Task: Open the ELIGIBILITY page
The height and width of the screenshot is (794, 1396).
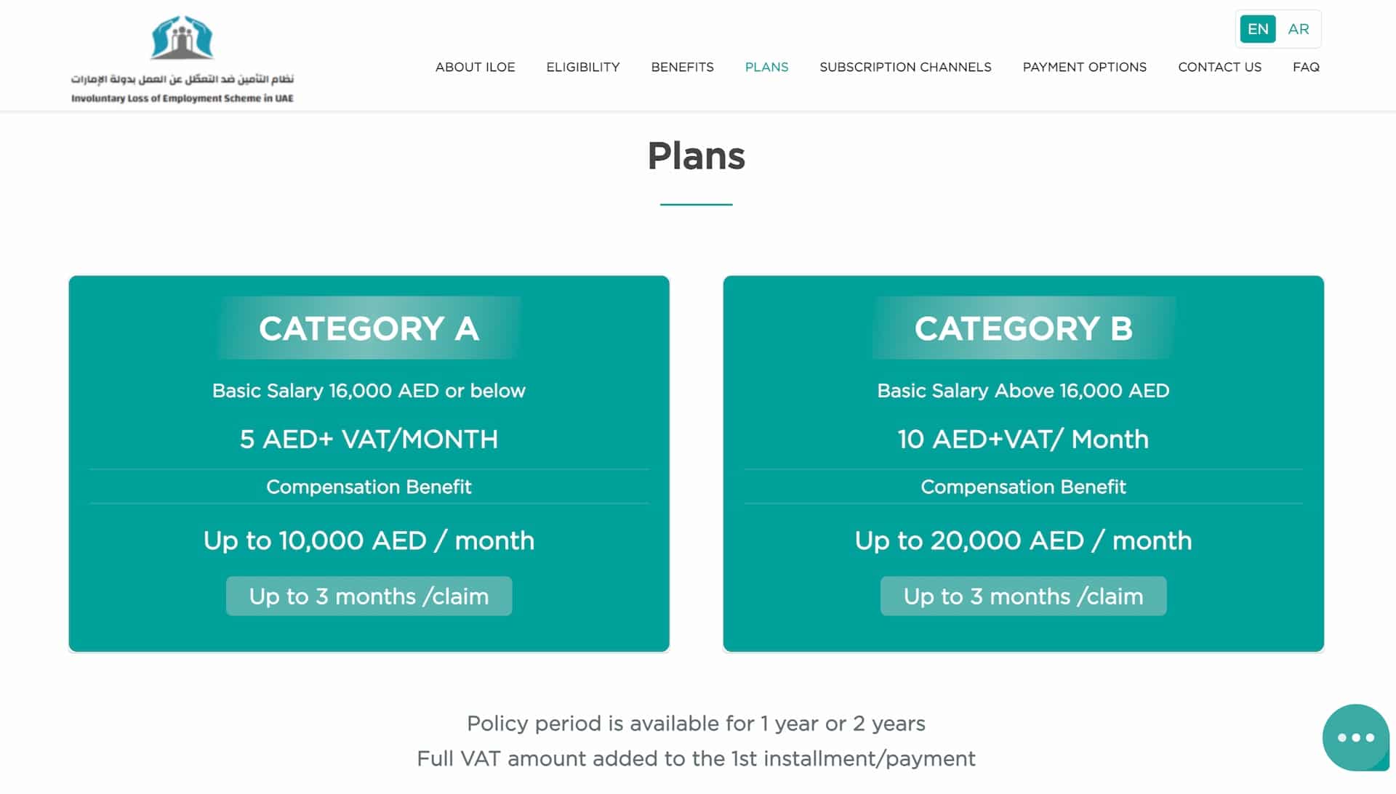Action: coord(582,67)
